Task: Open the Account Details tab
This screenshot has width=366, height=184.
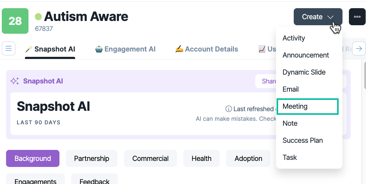Action: [x=206, y=49]
